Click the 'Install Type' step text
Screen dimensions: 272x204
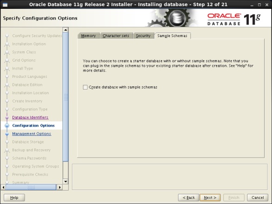pyautogui.click(x=22, y=69)
